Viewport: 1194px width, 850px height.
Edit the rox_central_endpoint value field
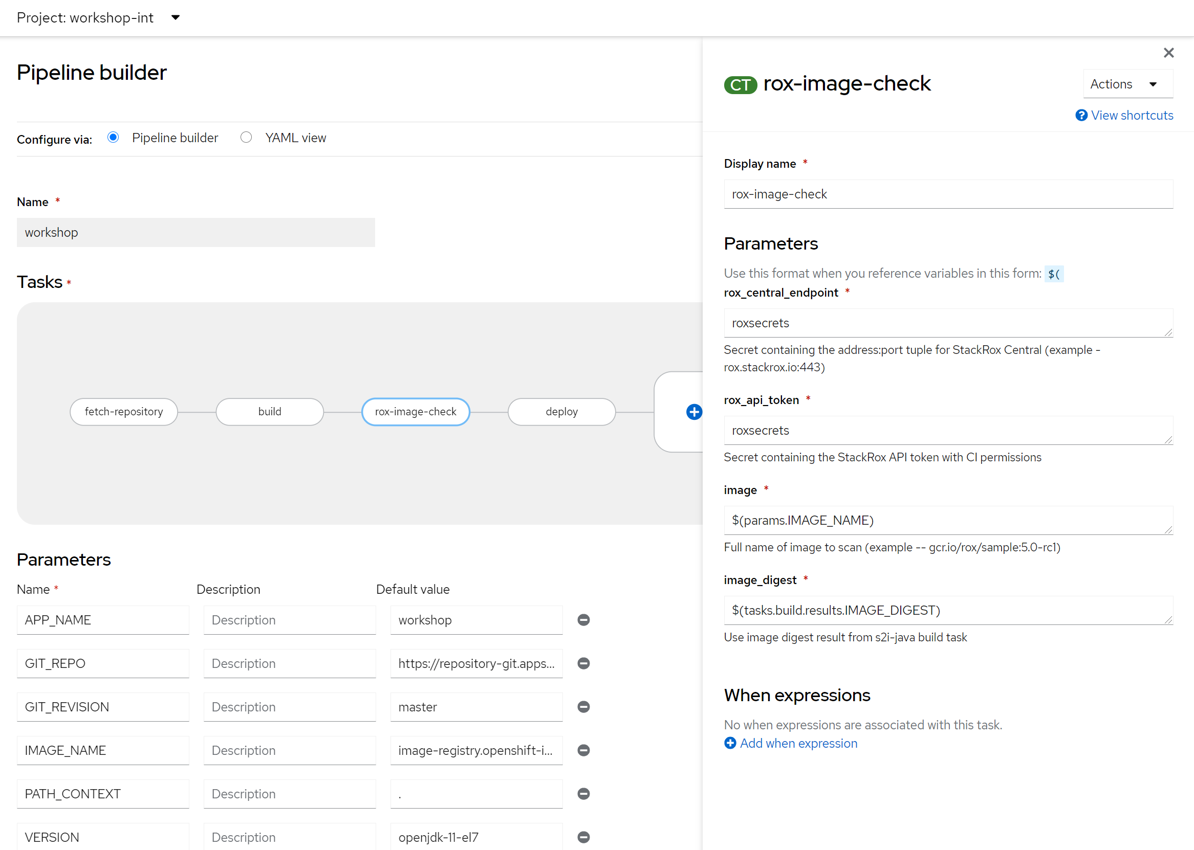pos(948,323)
